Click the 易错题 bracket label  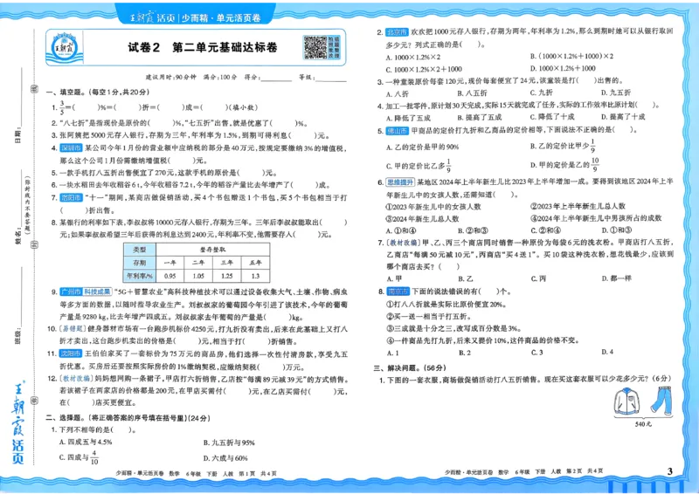pyautogui.click(x=72, y=329)
